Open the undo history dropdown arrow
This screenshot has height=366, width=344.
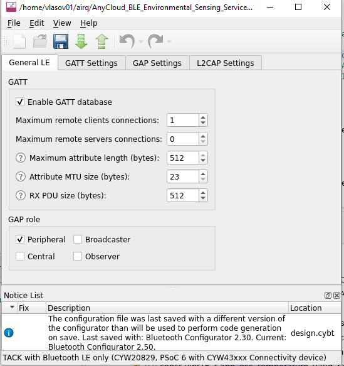[141, 41]
